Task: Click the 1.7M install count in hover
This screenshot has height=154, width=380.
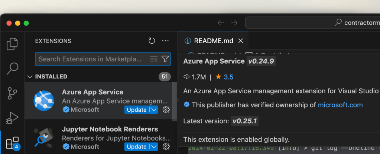Action: coord(195,77)
